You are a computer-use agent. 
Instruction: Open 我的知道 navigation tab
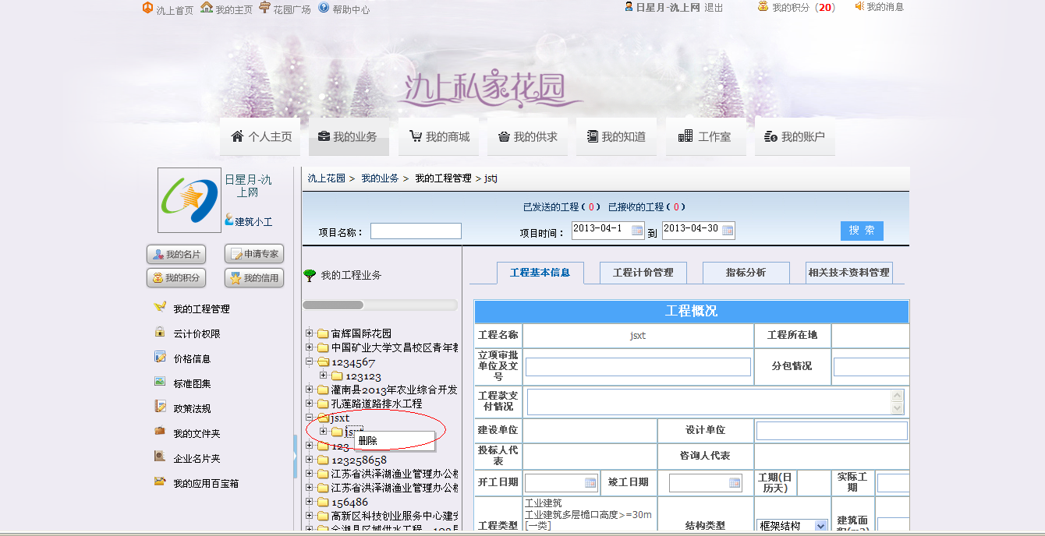[x=616, y=136]
